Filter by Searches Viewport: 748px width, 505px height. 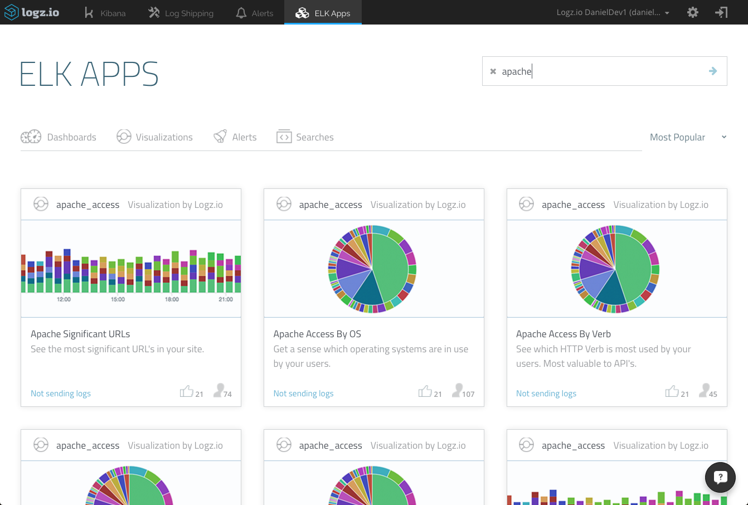coord(305,137)
